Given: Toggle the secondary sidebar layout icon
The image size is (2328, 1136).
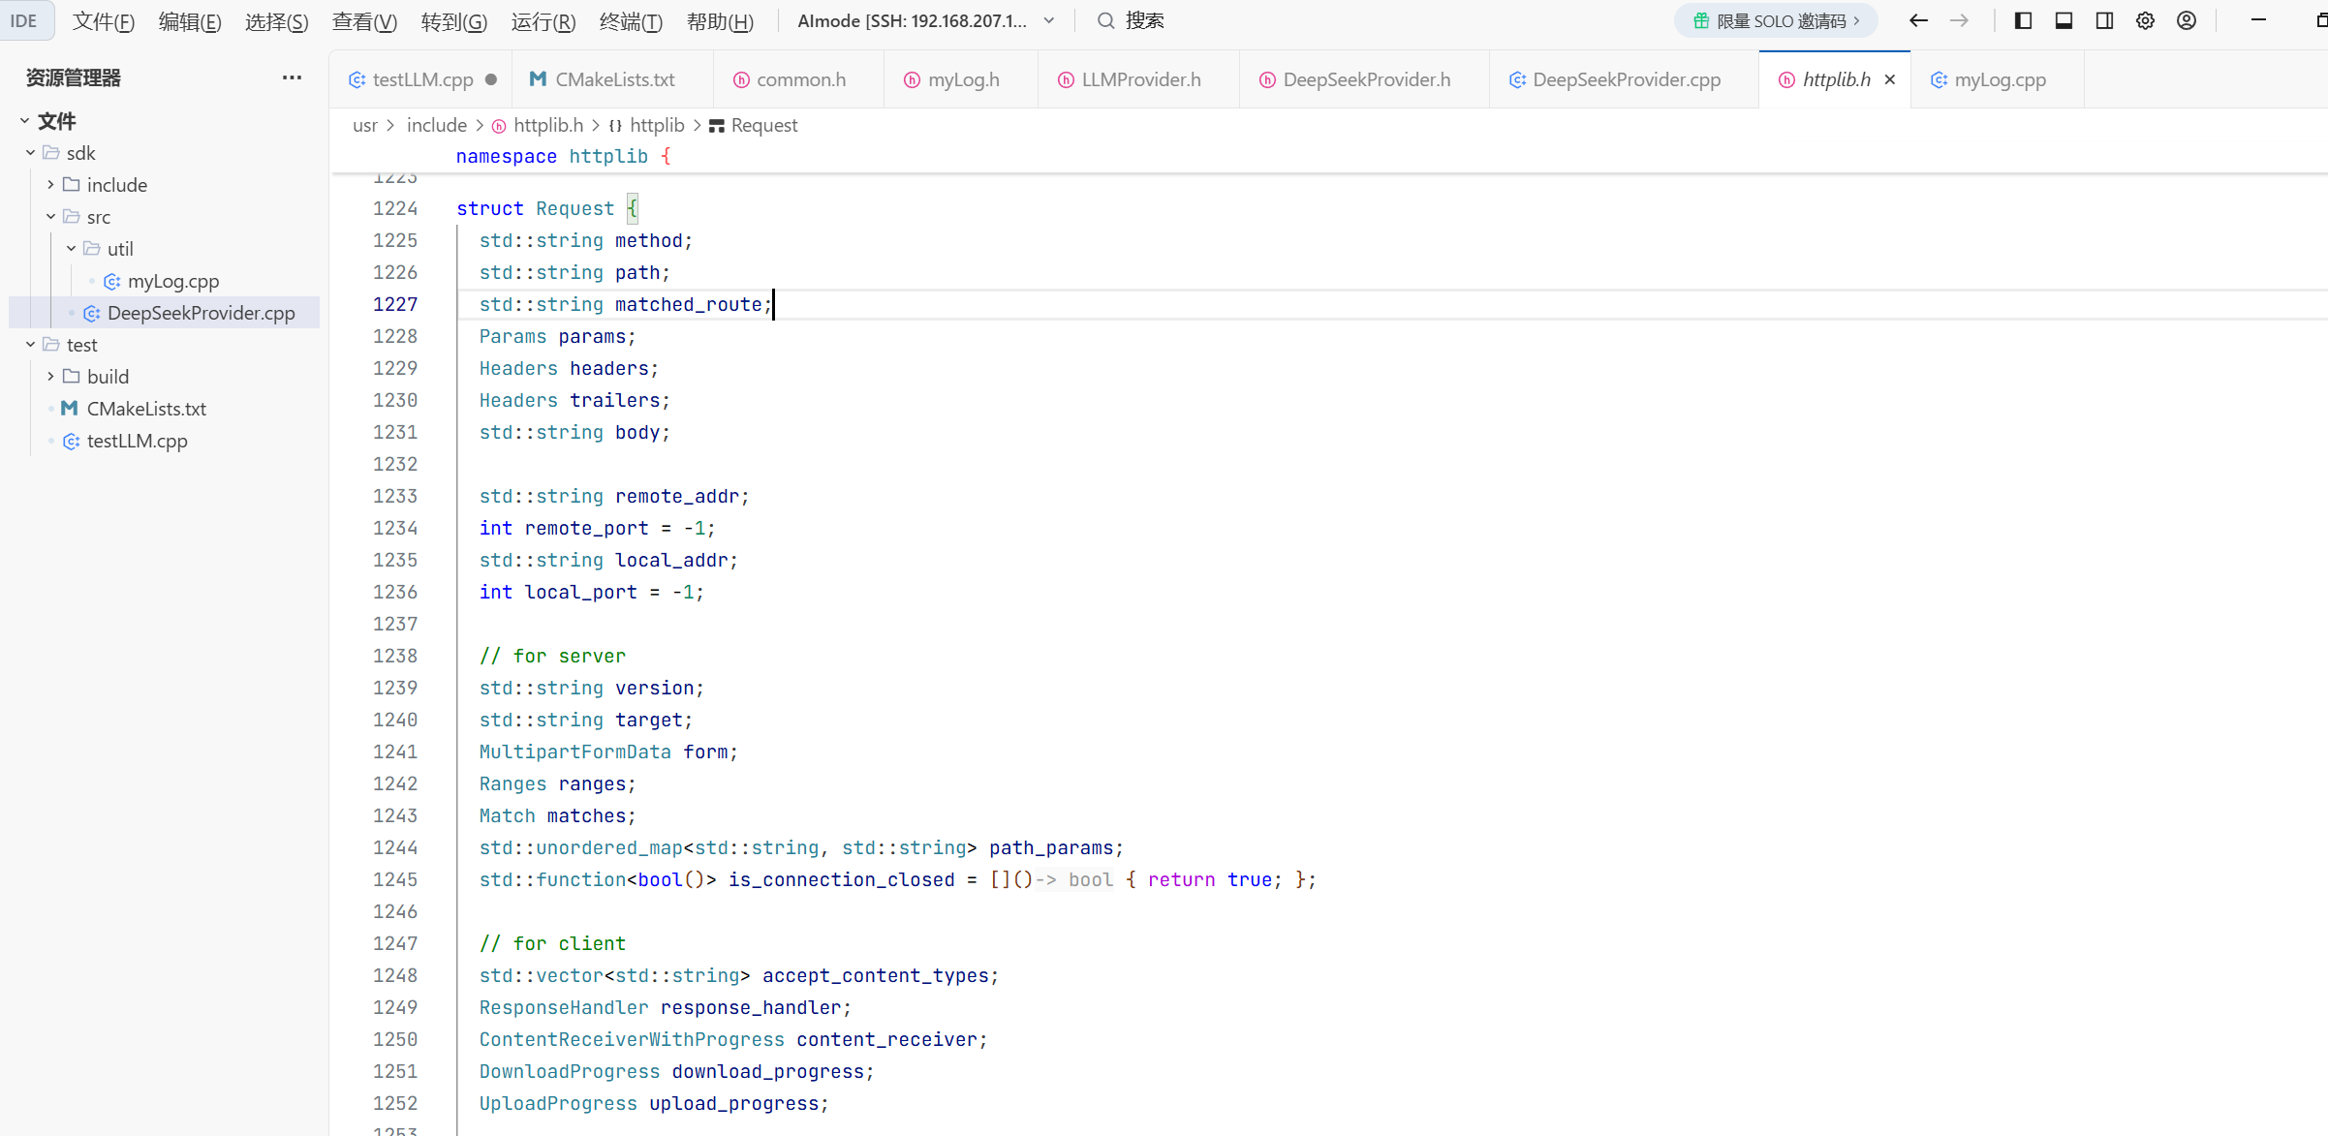Looking at the screenshot, I should tap(2104, 20).
